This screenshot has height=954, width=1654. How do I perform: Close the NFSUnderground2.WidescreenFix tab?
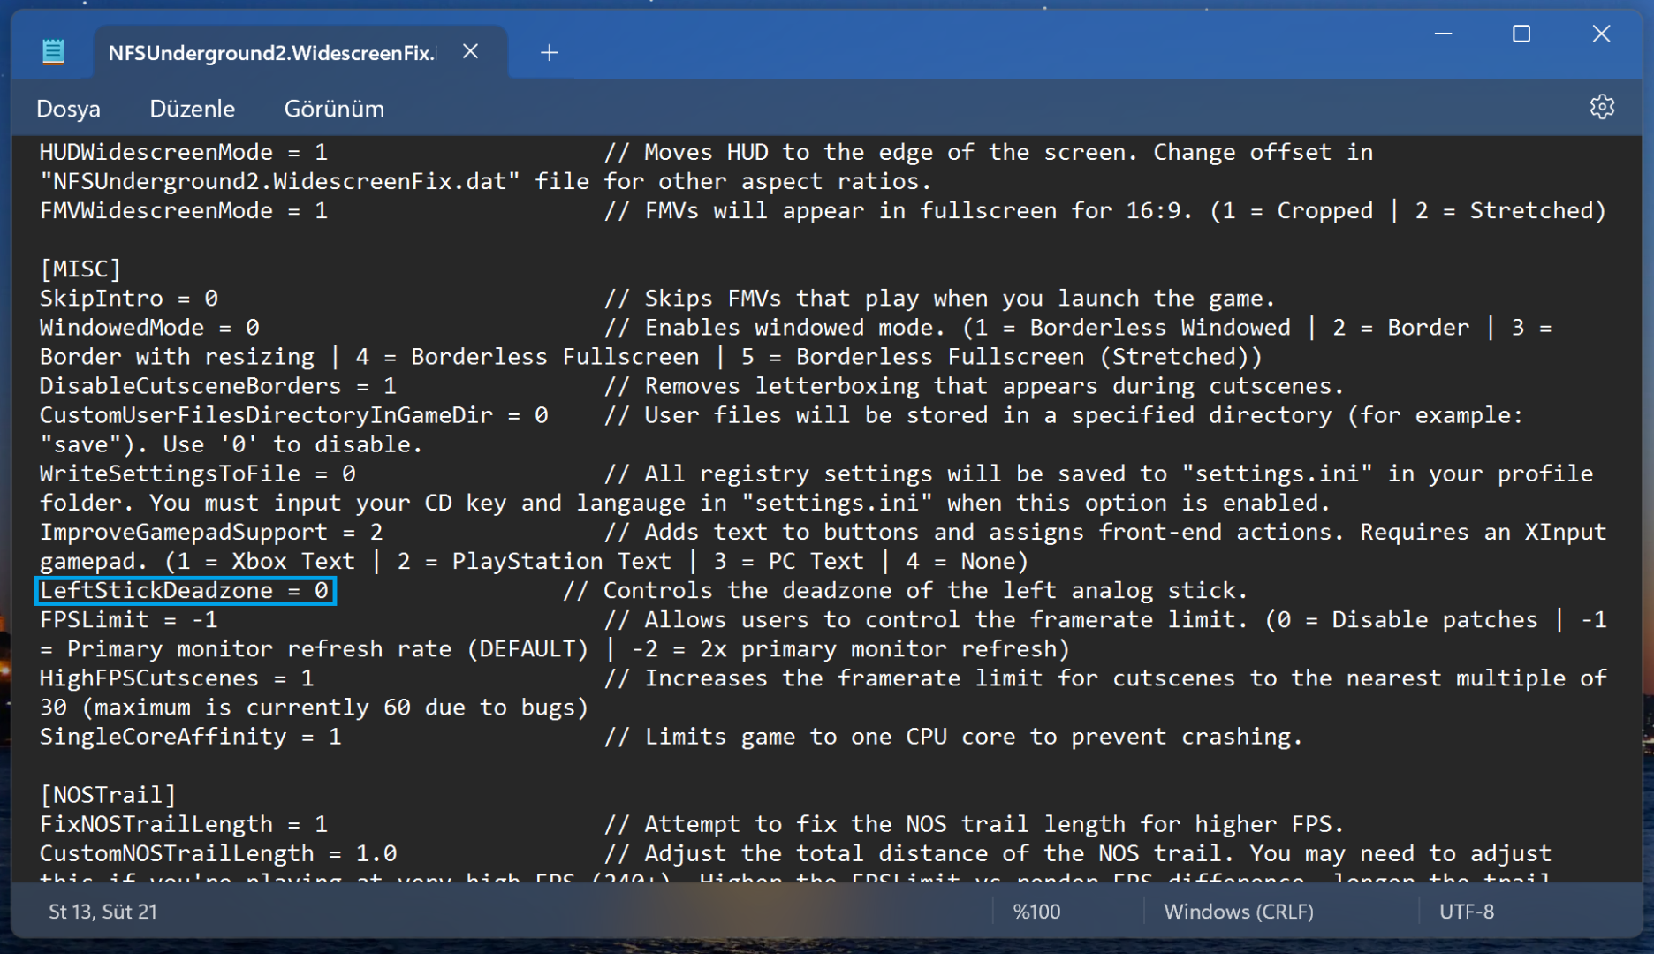471,52
